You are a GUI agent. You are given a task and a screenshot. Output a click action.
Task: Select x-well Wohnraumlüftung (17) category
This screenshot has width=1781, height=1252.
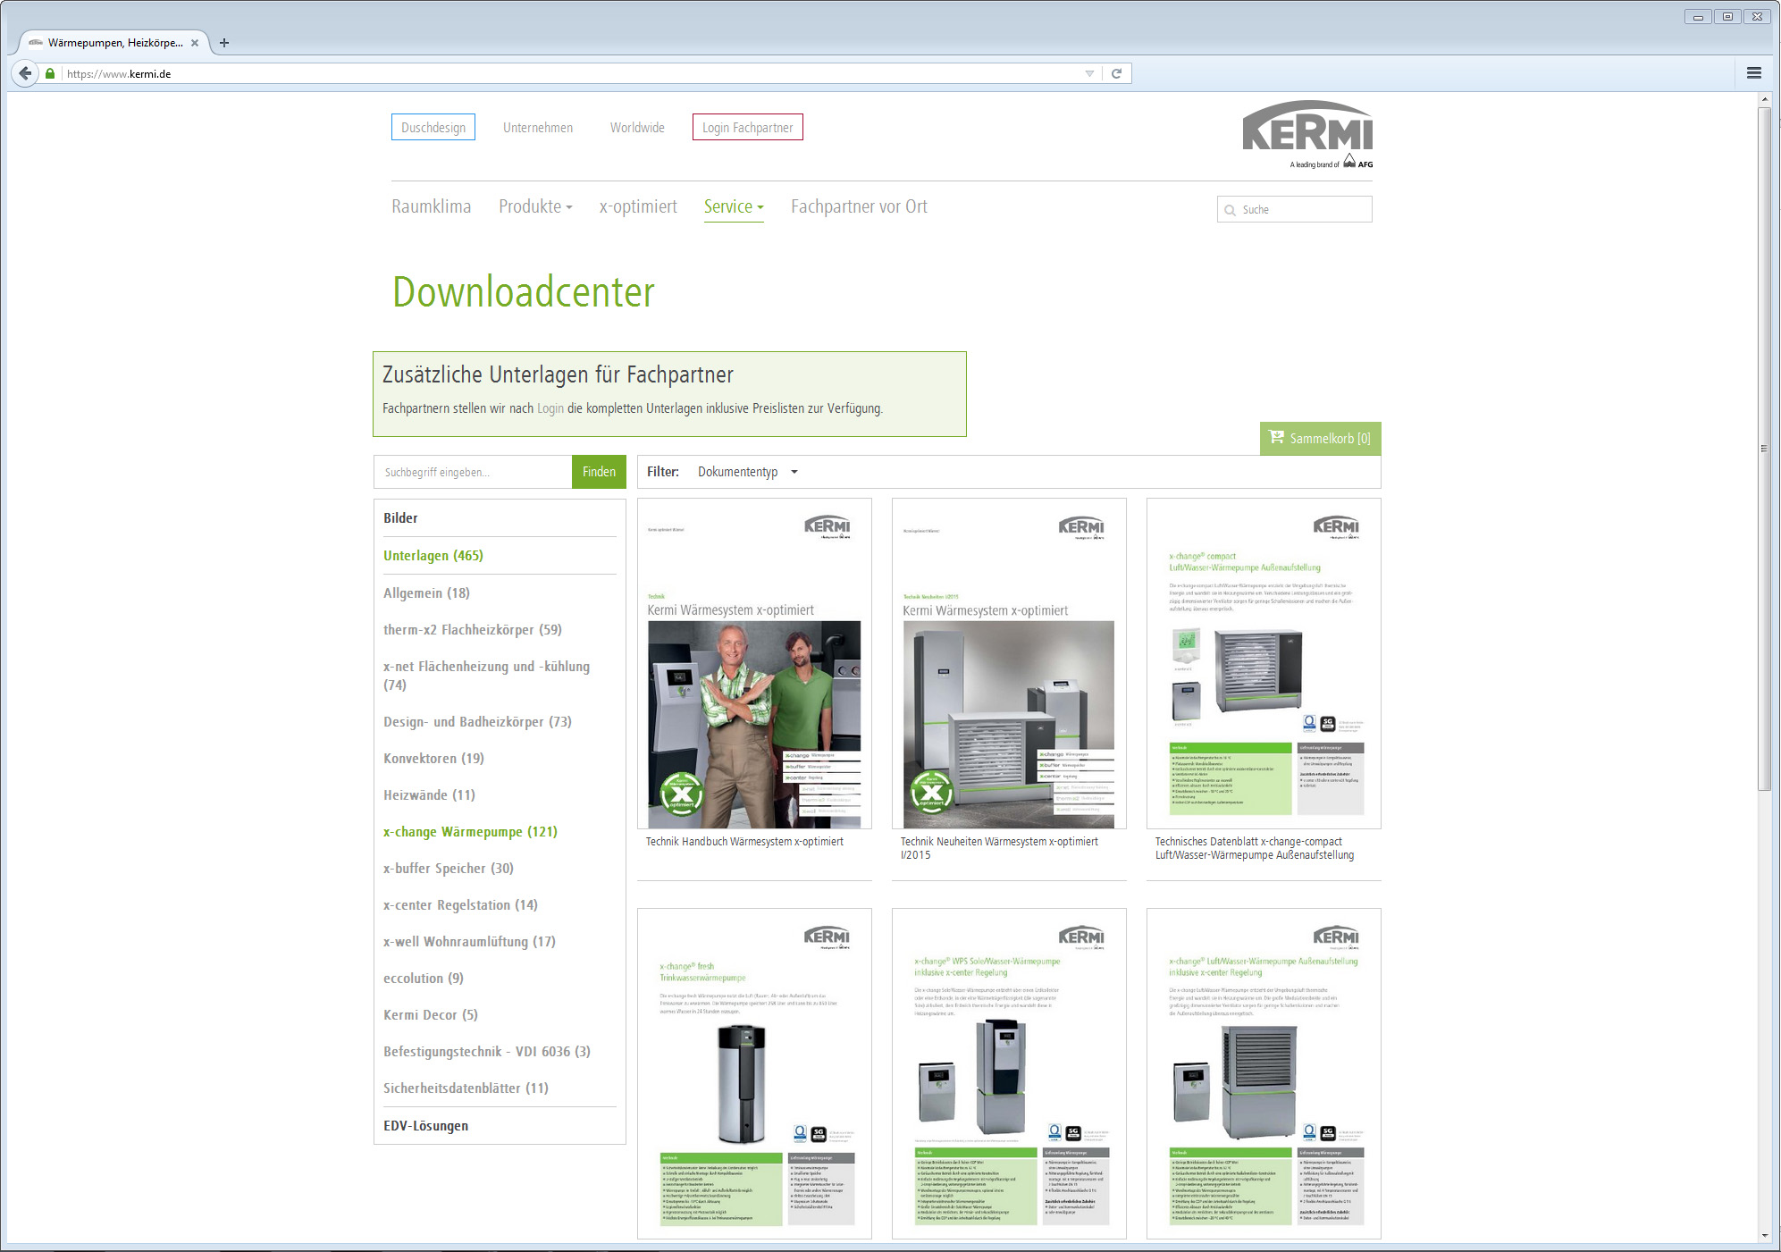coord(469,942)
